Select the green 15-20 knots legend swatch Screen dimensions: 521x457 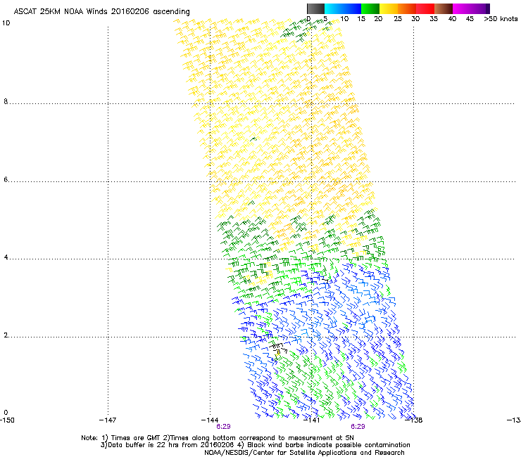click(370, 8)
